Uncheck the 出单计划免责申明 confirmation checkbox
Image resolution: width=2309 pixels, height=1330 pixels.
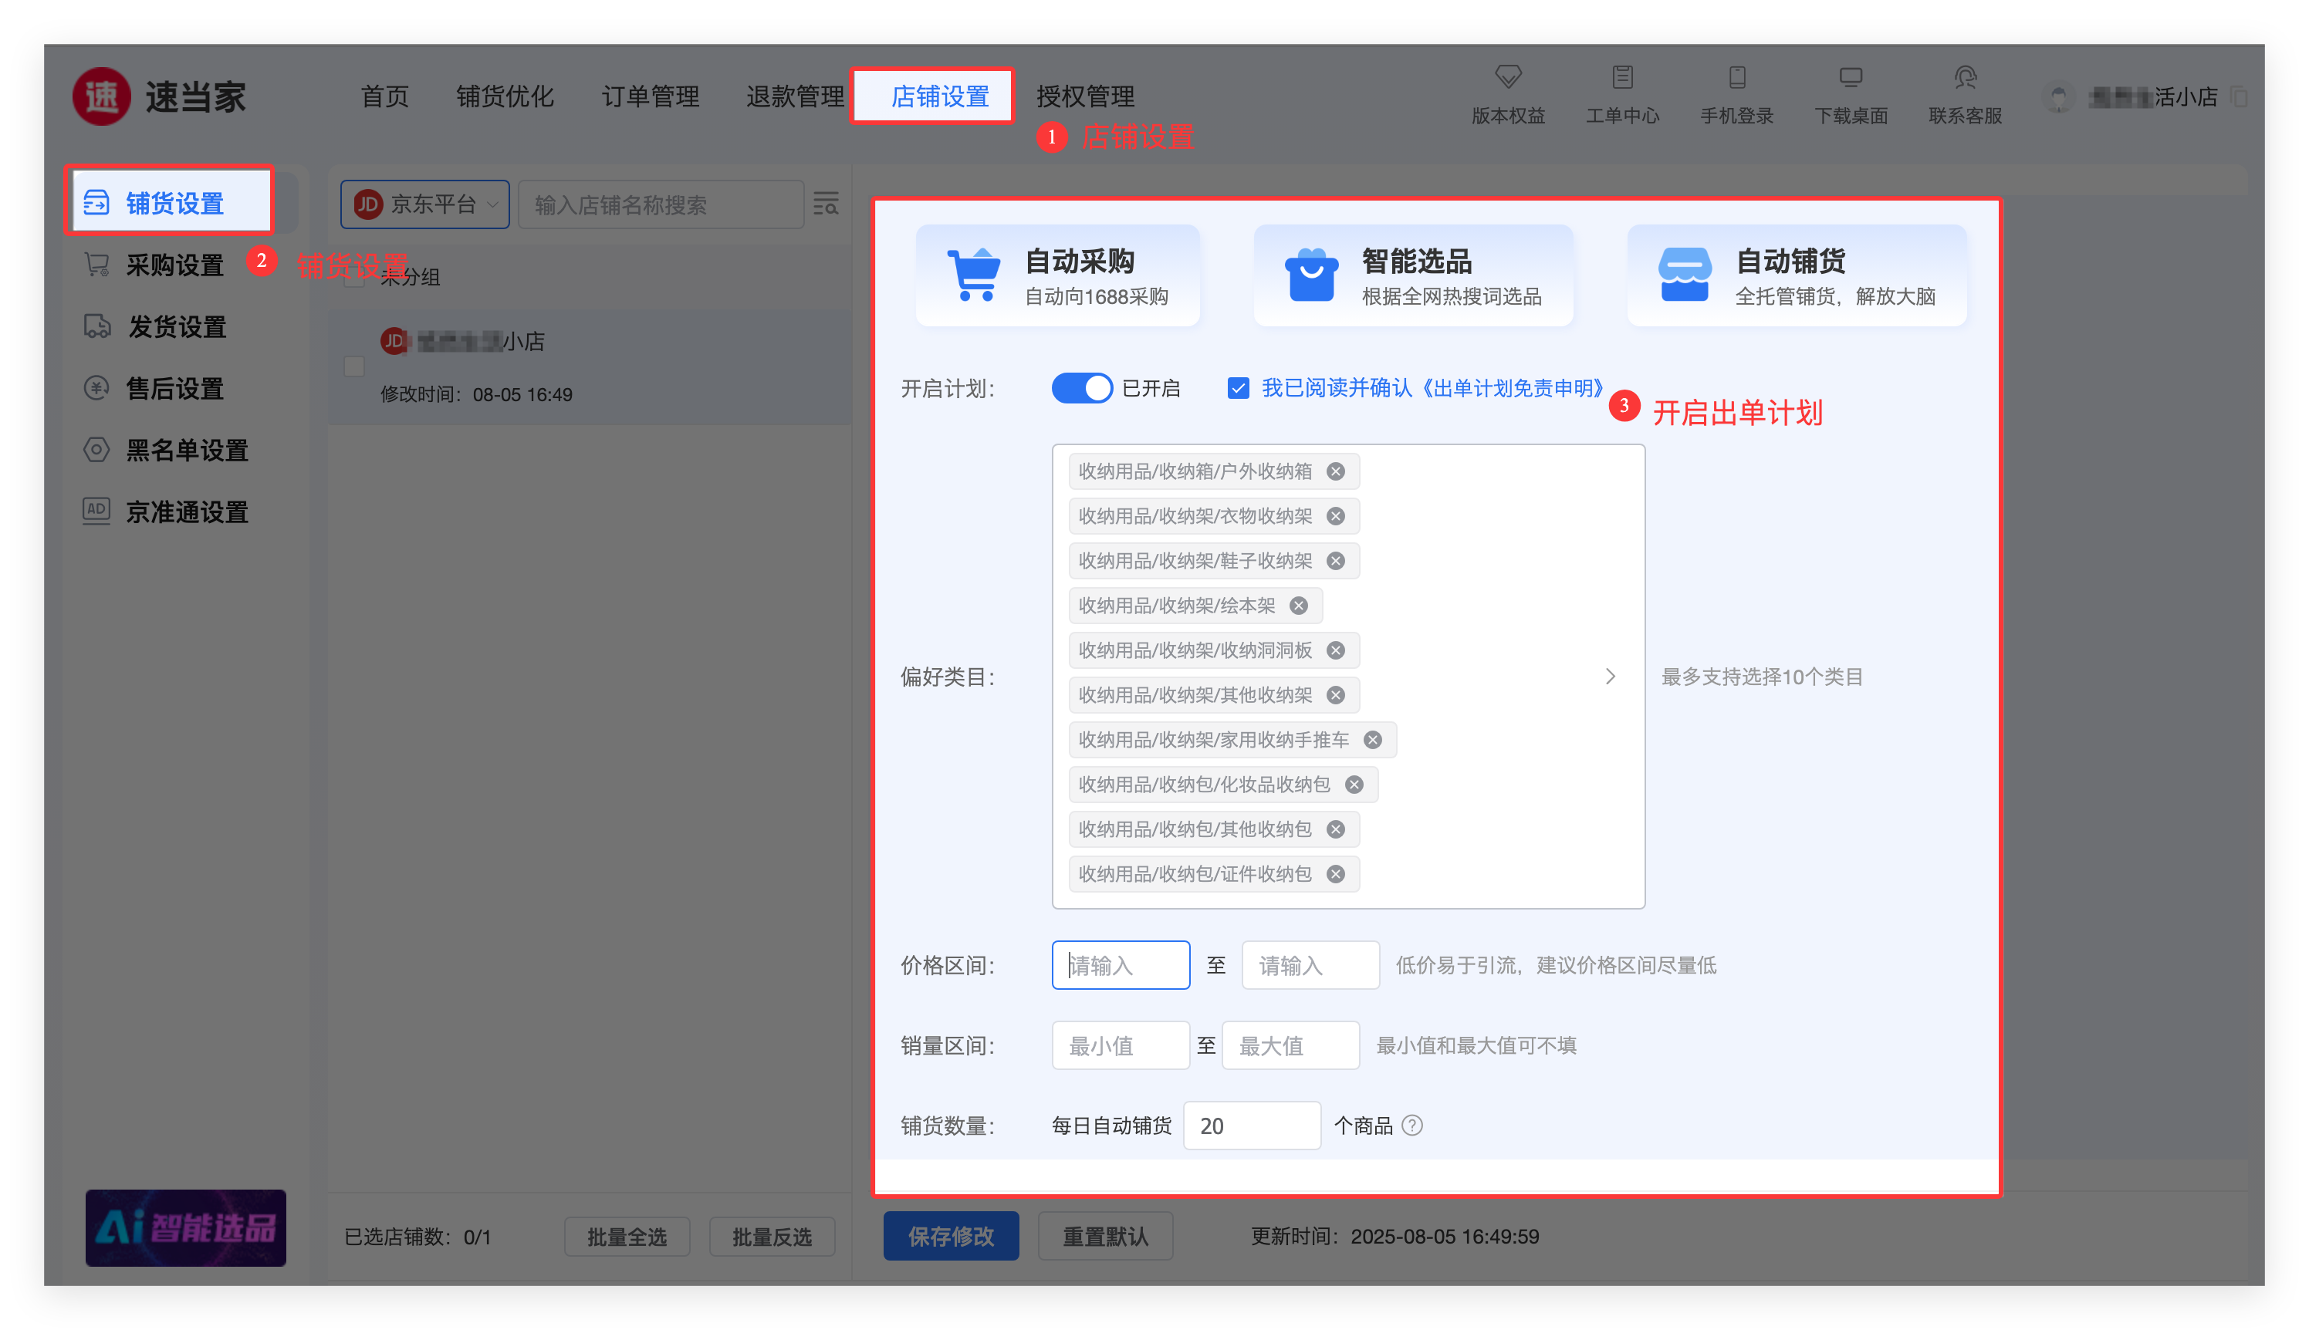pyautogui.click(x=1238, y=388)
